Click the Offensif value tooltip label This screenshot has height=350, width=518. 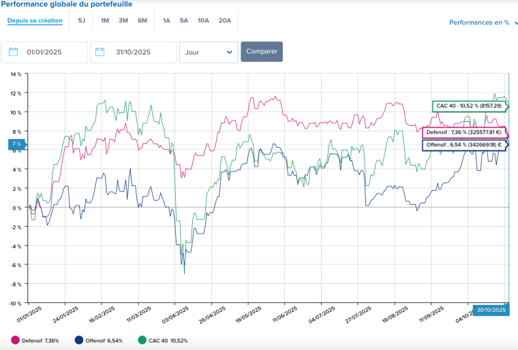pyautogui.click(x=463, y=144)
